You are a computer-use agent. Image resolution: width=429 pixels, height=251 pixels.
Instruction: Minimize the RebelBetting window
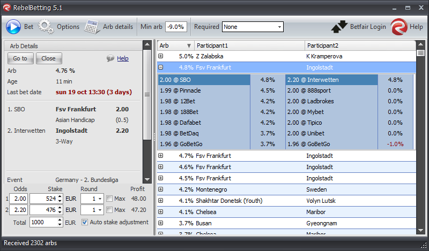pyautogui.click(x=394, y=8)
